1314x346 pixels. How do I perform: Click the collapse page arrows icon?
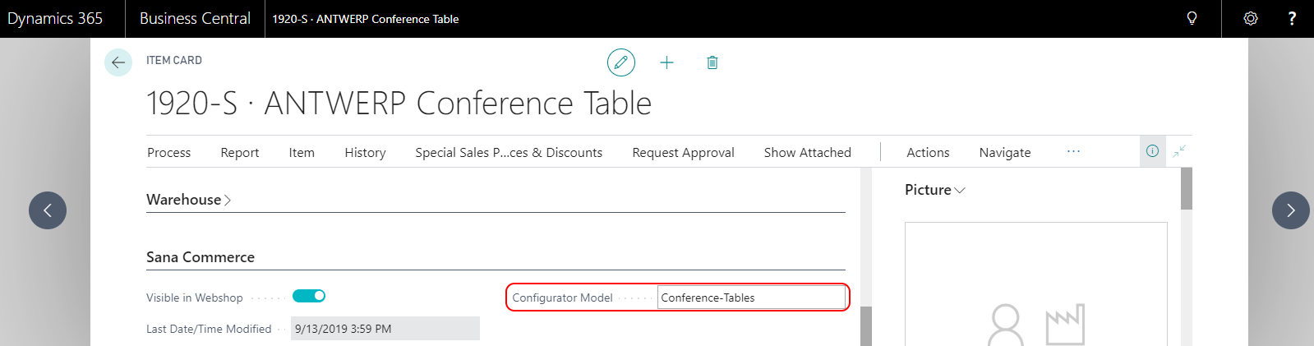[1179, 151]
